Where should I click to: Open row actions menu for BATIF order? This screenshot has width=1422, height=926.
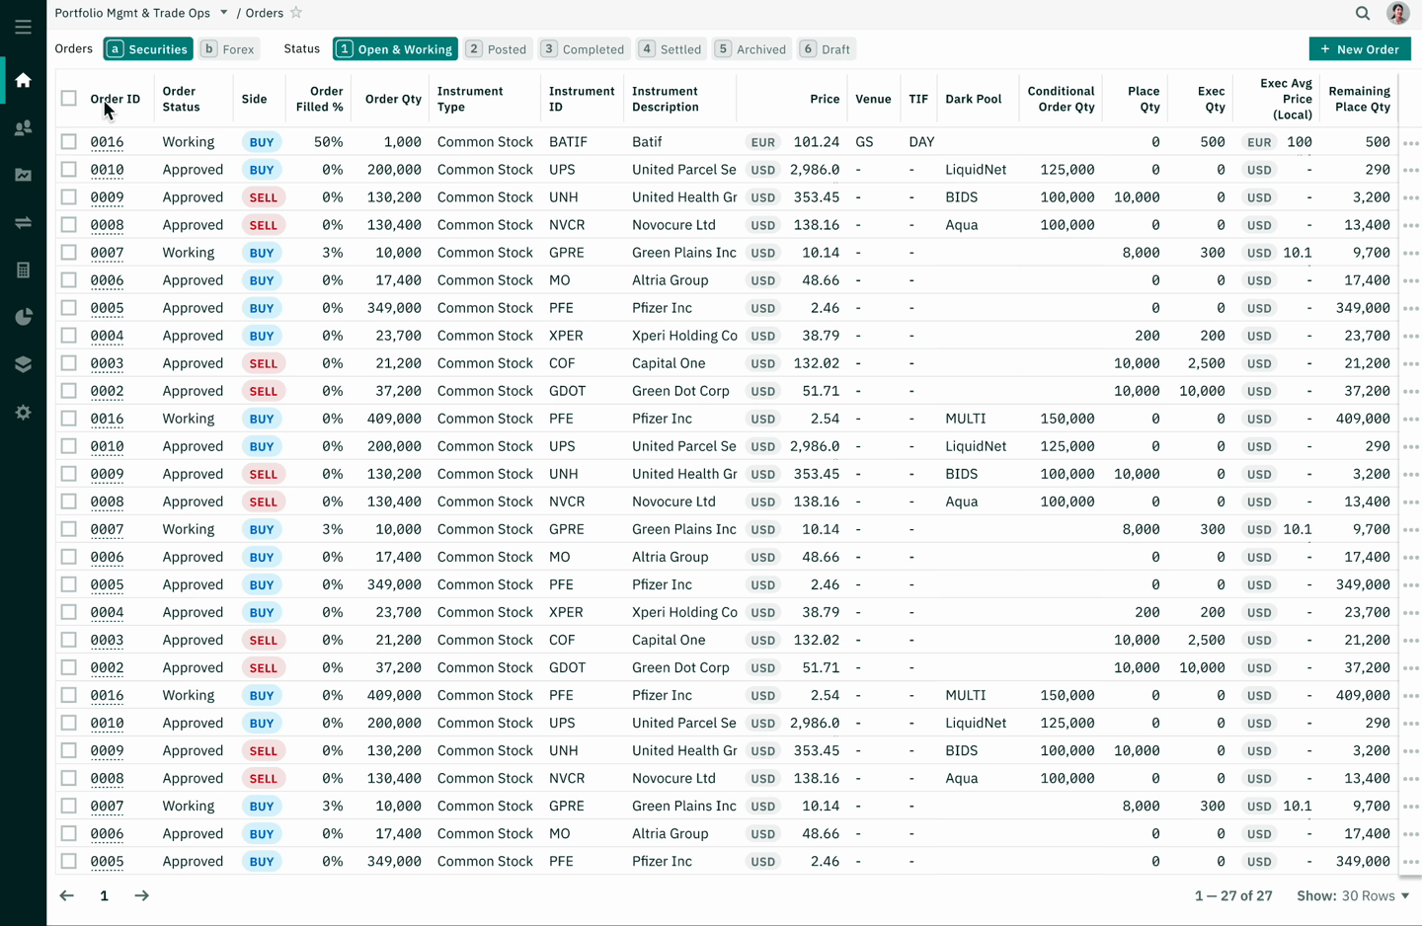(x=1410, y=143)
